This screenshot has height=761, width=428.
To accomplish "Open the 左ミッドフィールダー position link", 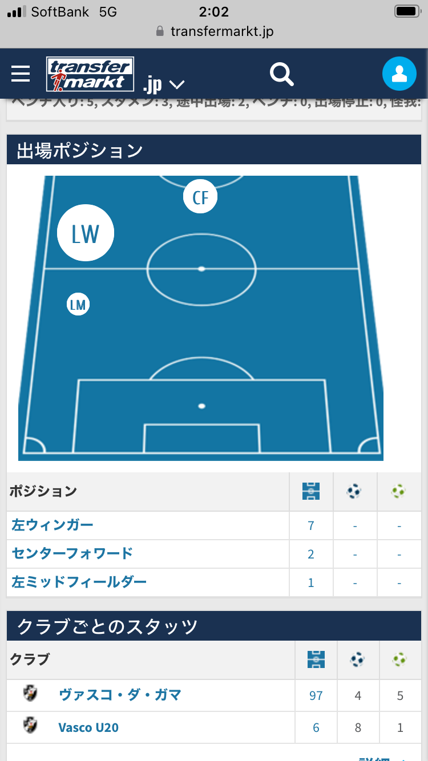I will click(79, 582).
